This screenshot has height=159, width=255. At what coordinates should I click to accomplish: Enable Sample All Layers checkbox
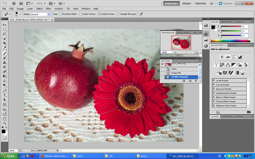(119, 14)
